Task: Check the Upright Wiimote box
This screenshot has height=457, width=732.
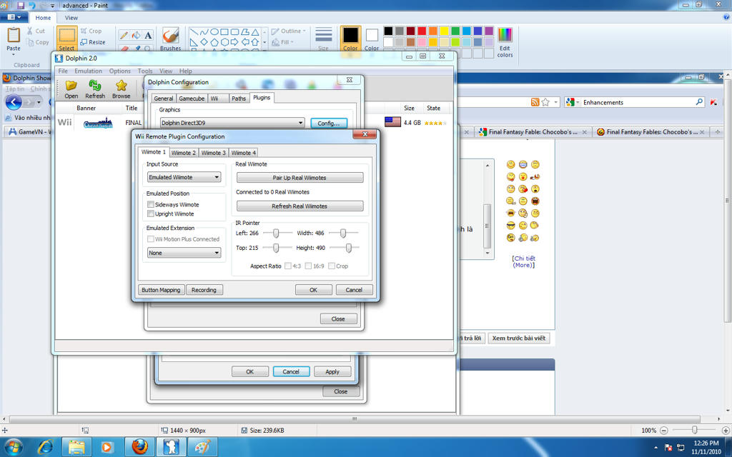Action: click(x=151, y=214)
